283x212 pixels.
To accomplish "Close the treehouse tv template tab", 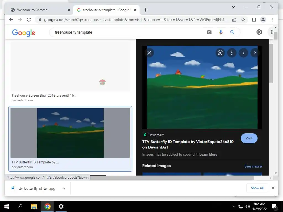I will pos(135,10).
